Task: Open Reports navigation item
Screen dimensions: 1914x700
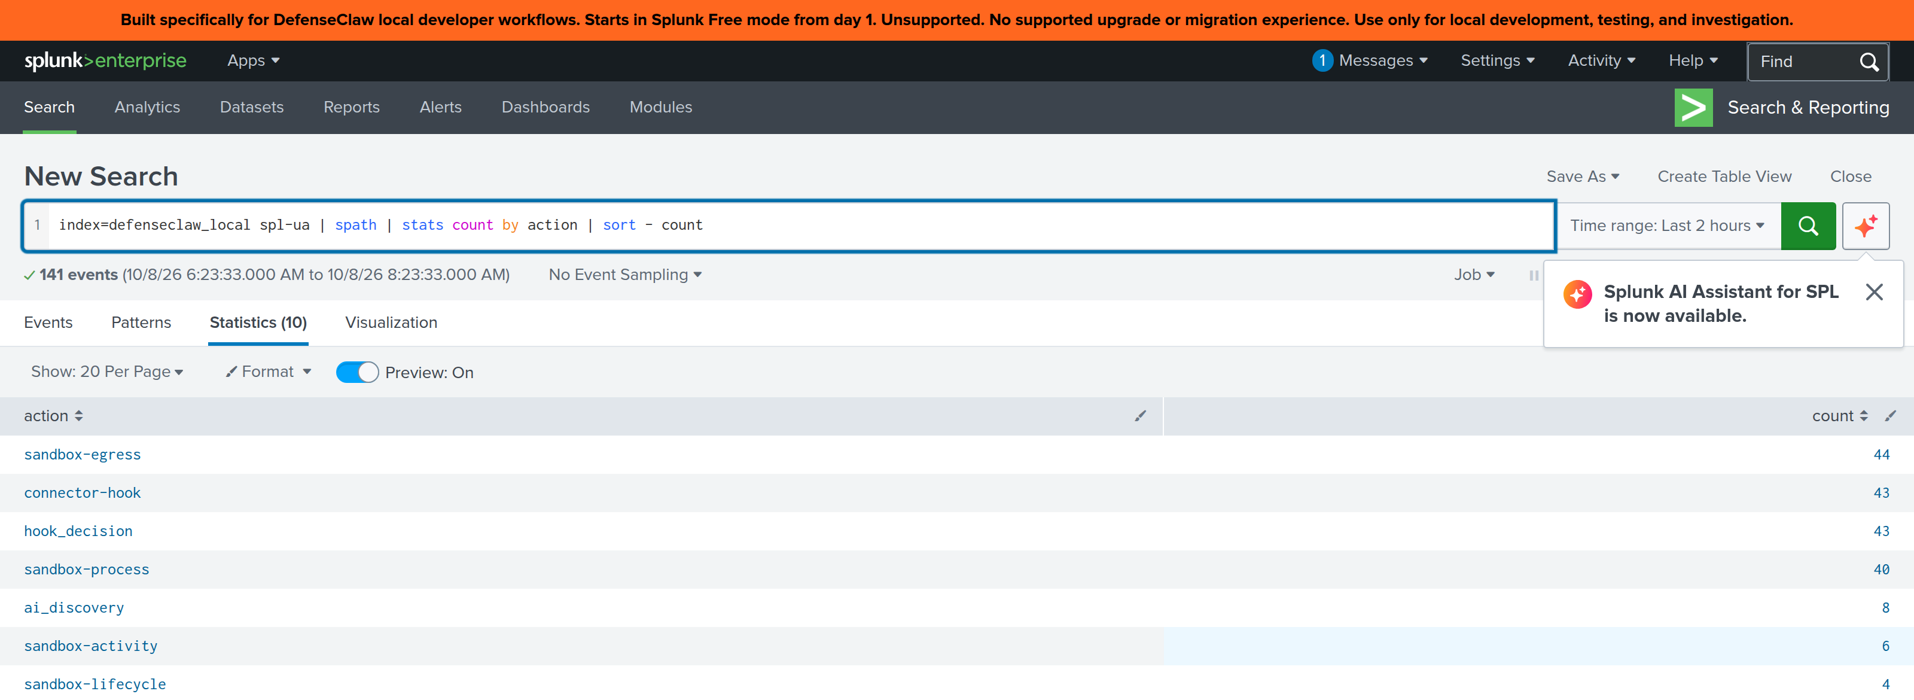Action: pyautogui.click(x=352, y=108)
